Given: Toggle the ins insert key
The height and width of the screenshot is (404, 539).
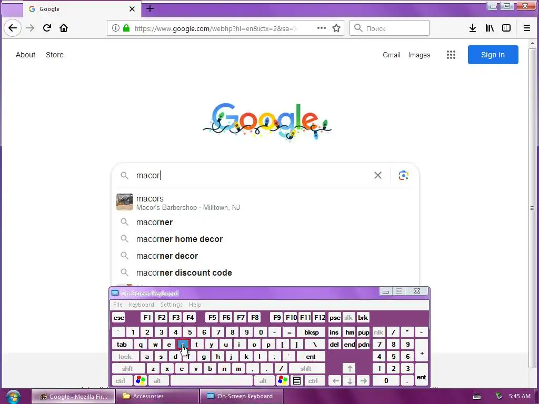Looking at the screenshot, I should [x=334, y=332].
